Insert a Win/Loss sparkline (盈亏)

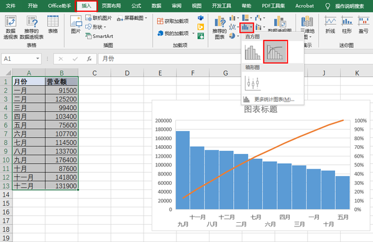coord(364,24)
